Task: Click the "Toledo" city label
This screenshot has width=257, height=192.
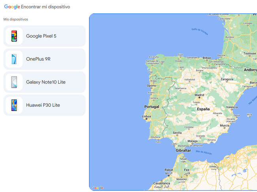Action: [x=197, y=102]
